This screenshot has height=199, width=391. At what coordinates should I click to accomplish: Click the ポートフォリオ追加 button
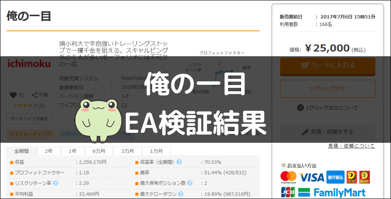pyautogui.click(x=30, y=118)
